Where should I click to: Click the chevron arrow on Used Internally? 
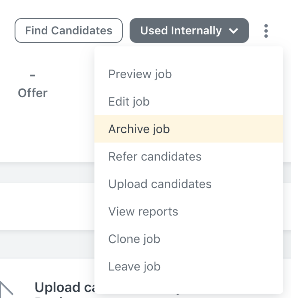click(233, 31)
